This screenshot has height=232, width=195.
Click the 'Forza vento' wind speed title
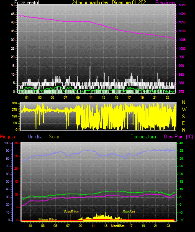click(27, 3)
